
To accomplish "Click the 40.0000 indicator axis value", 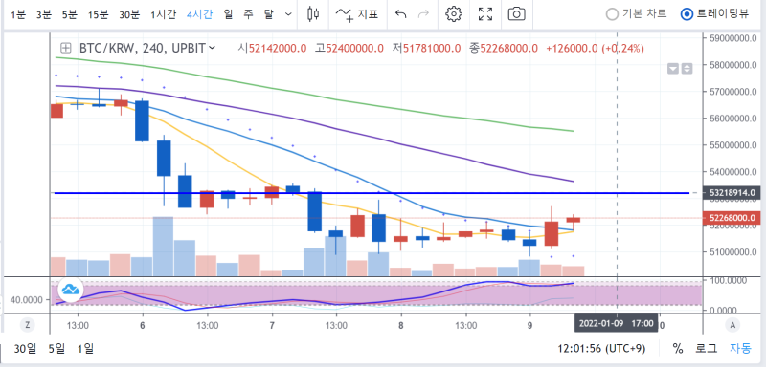I will click(28, 299).
